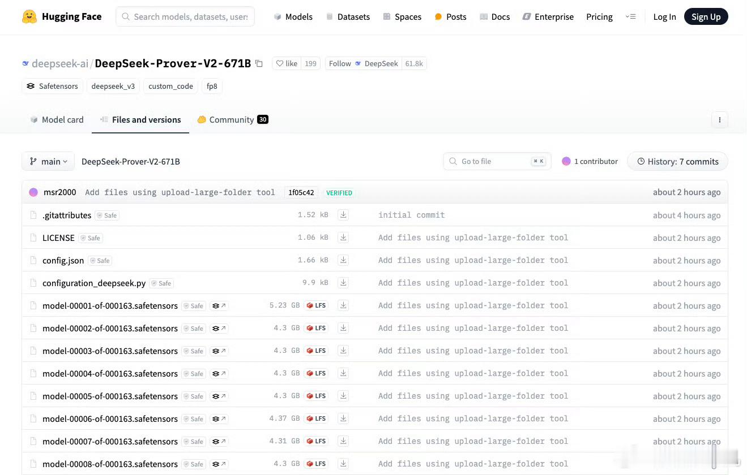Click LFS badge on model-00004 row
747x475 pixels.
tap(316, 373)
